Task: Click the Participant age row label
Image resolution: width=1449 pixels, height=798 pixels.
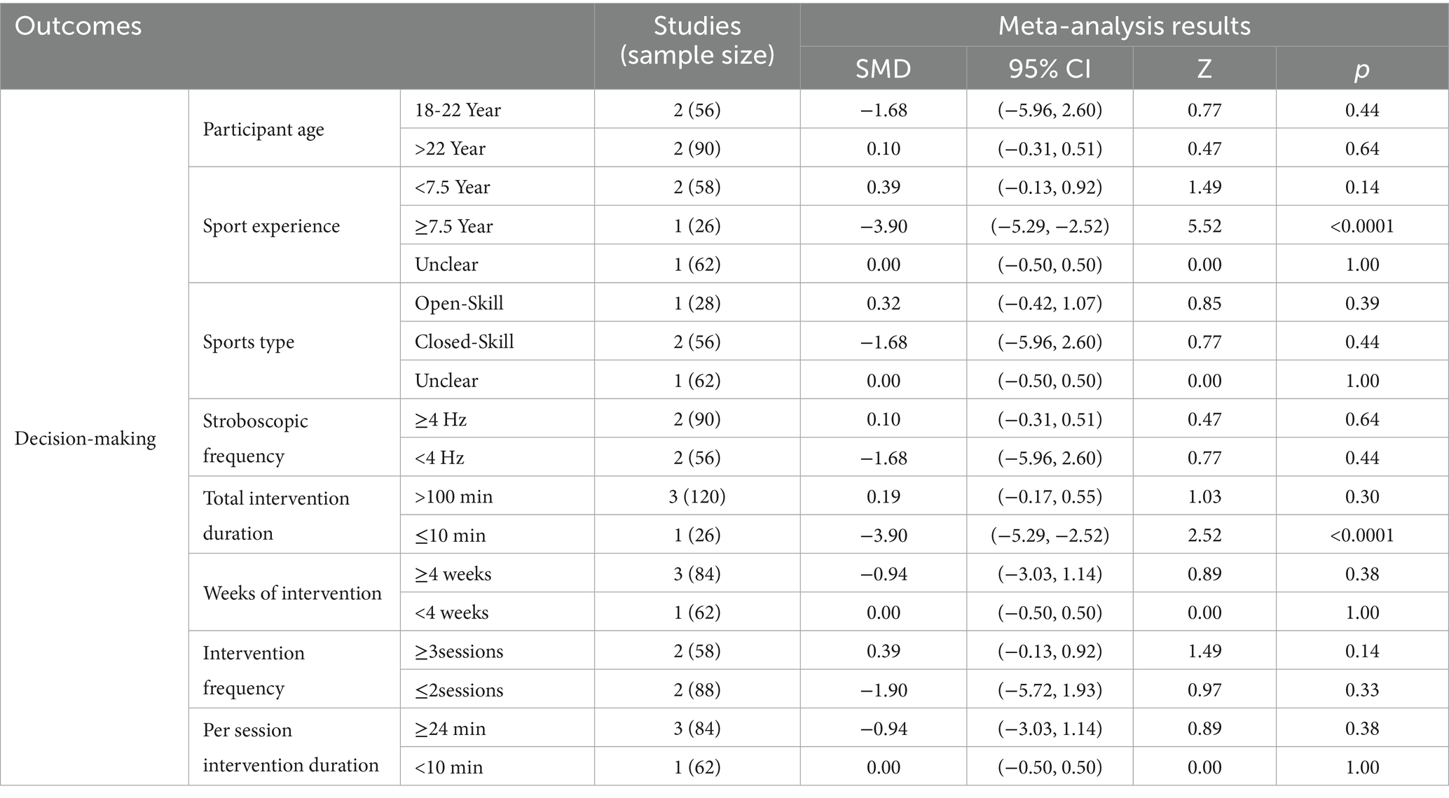Action: click(x=263, y=129)
